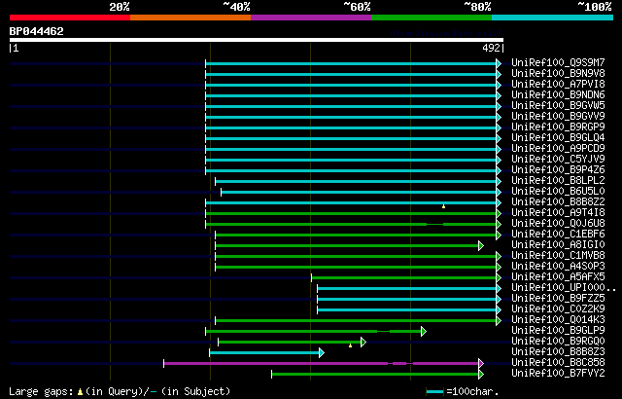Click the UniRef100_B8B8Z2 label
Image resolution: width=622 pixels, height=399 pixels.
558,202
